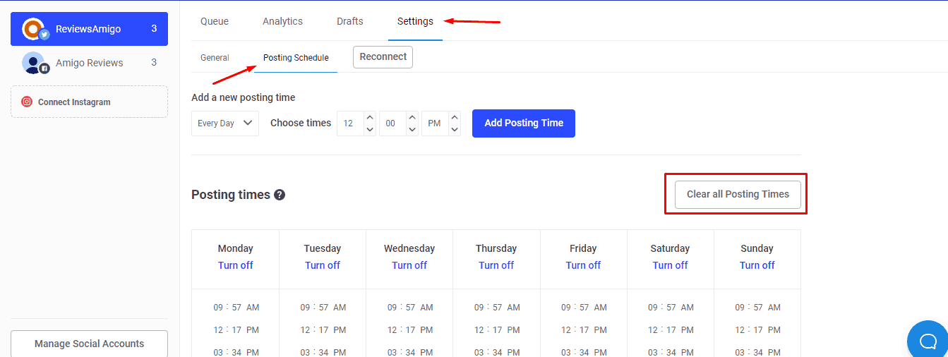Turn off Sunday posting times

coord(757,265)
